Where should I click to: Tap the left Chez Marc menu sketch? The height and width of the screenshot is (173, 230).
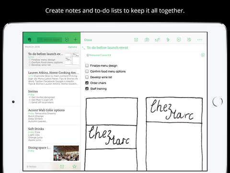tap(111, 134)
